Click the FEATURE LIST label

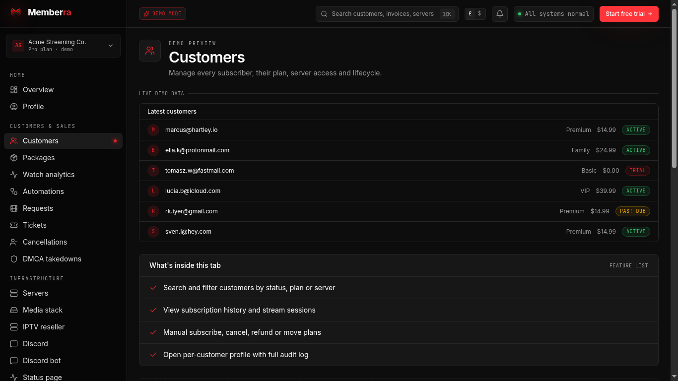pos(629,266)
